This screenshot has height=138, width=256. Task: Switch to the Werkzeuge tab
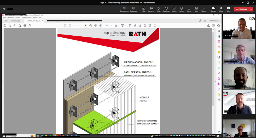pos(15,21)
